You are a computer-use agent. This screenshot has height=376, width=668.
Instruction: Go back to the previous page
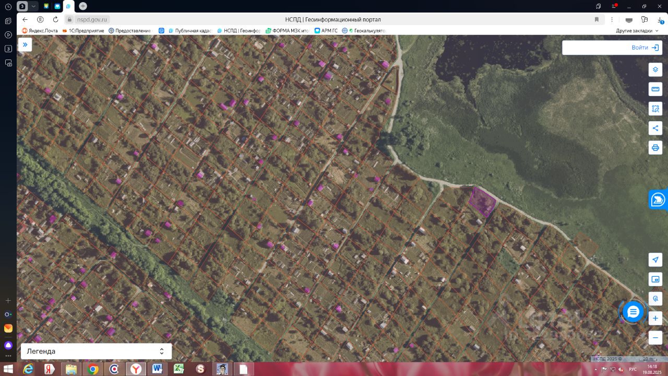pos(25,19)
